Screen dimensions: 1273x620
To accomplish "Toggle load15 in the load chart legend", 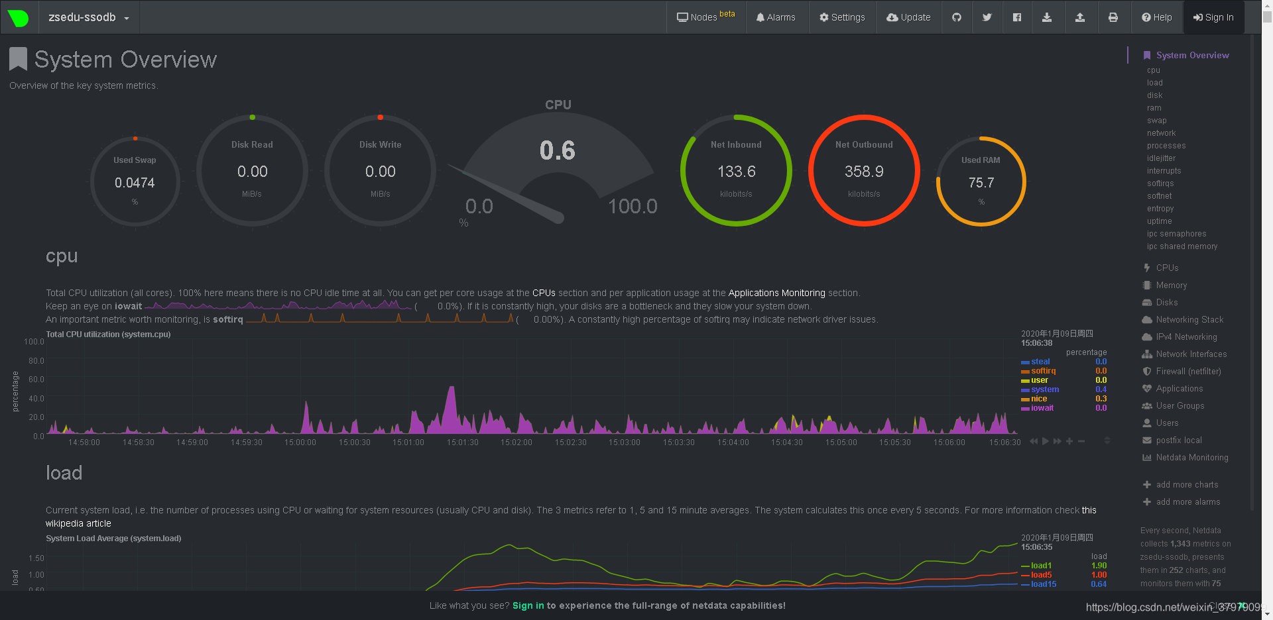I will click(x=1044, y=584).
